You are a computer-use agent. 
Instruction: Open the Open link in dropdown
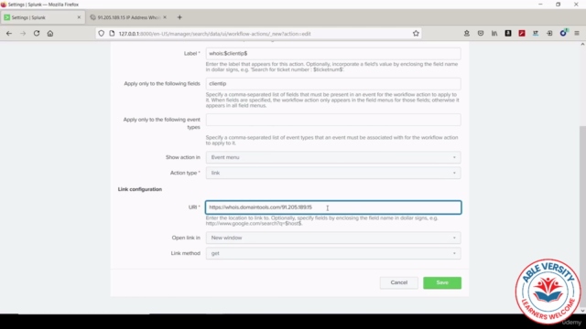tap(333, 238)
